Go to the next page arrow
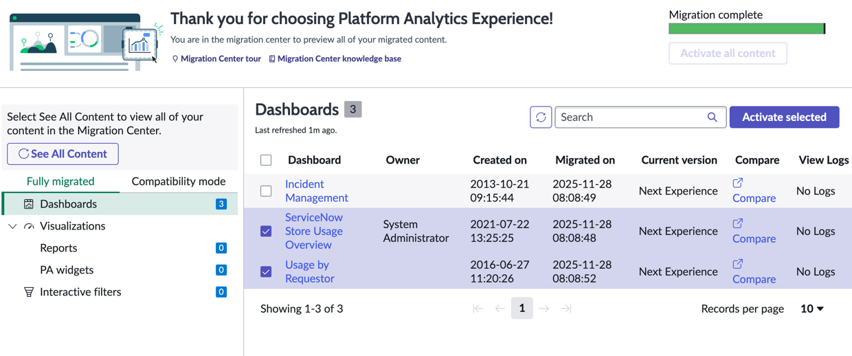The width and height of the screenshot is (852, 356). [x=544, y=309]
